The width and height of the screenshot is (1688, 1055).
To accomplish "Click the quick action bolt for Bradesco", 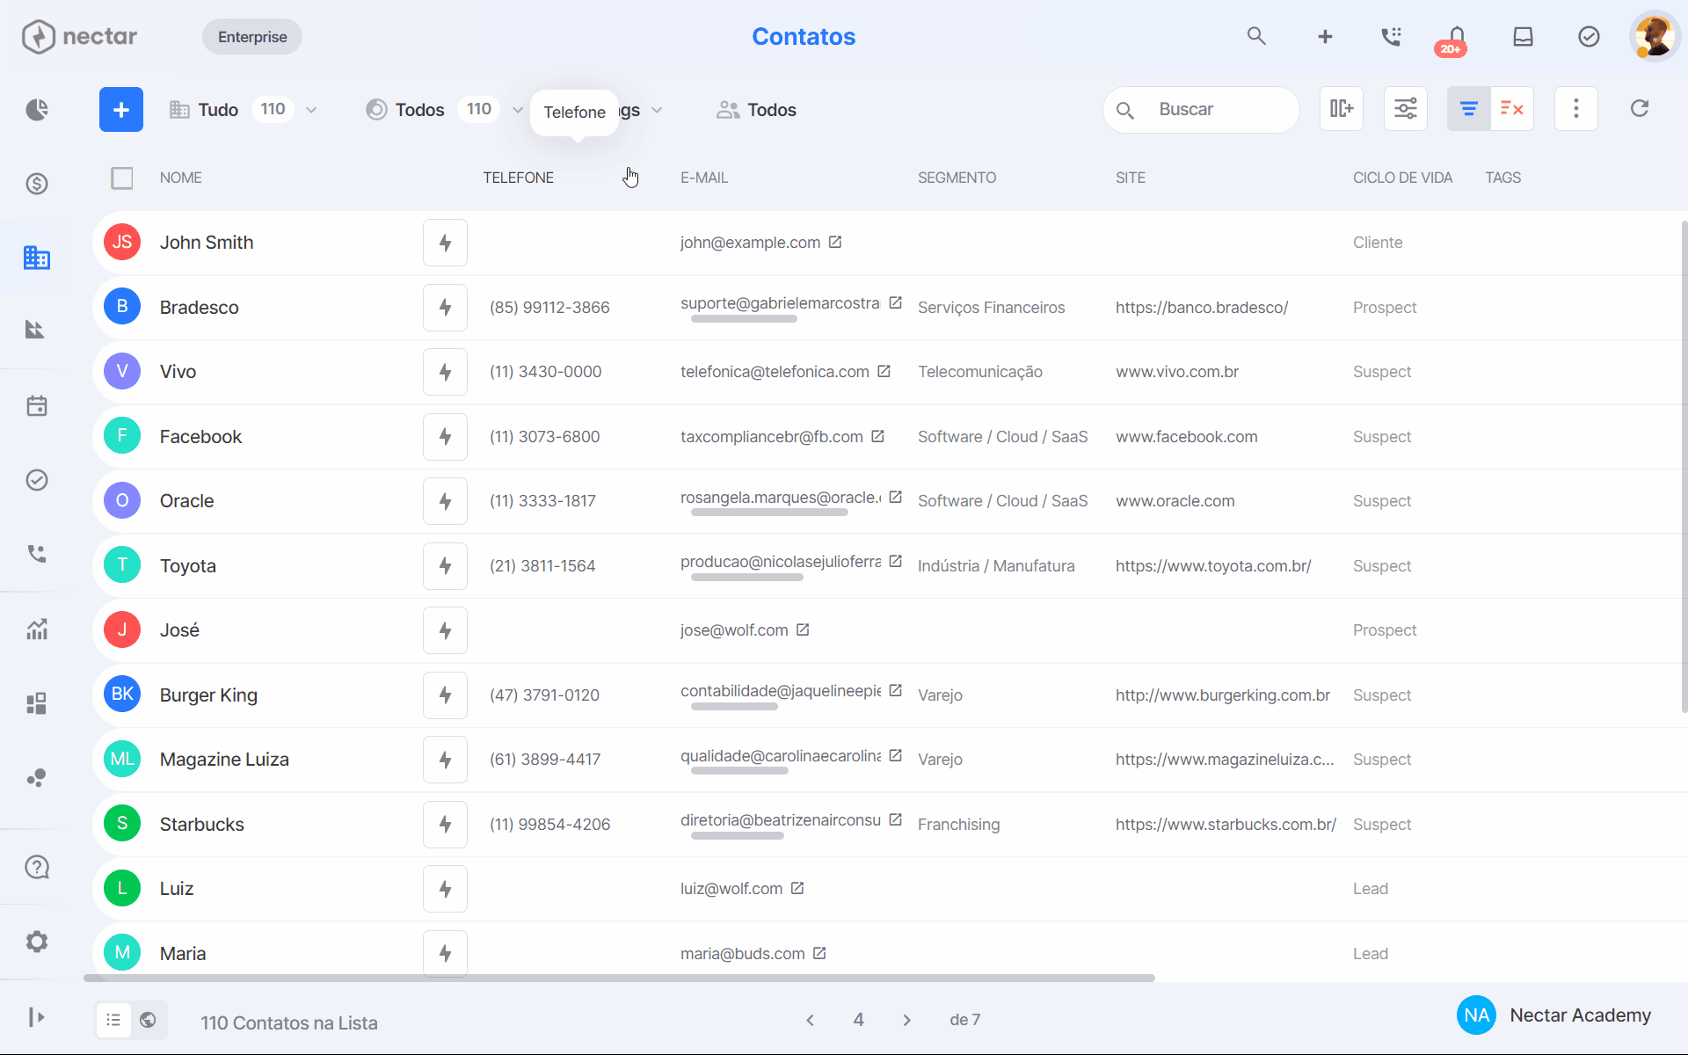I will (445, 308).
